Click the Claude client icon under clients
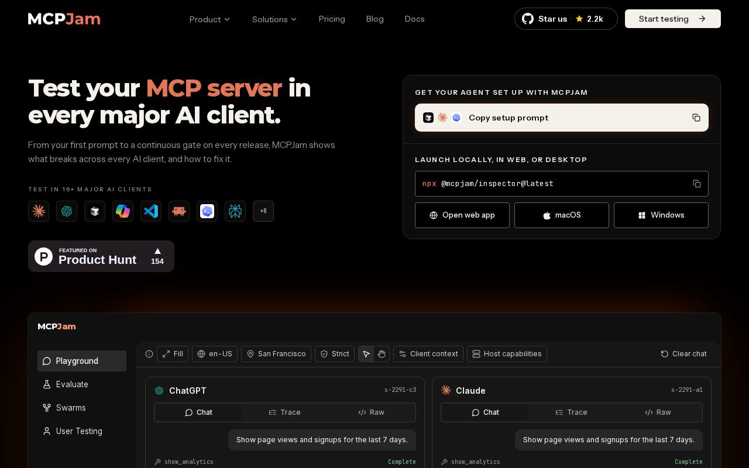This screenshot has height=468, width=749. pyautogui.click(x=39, y=211)
